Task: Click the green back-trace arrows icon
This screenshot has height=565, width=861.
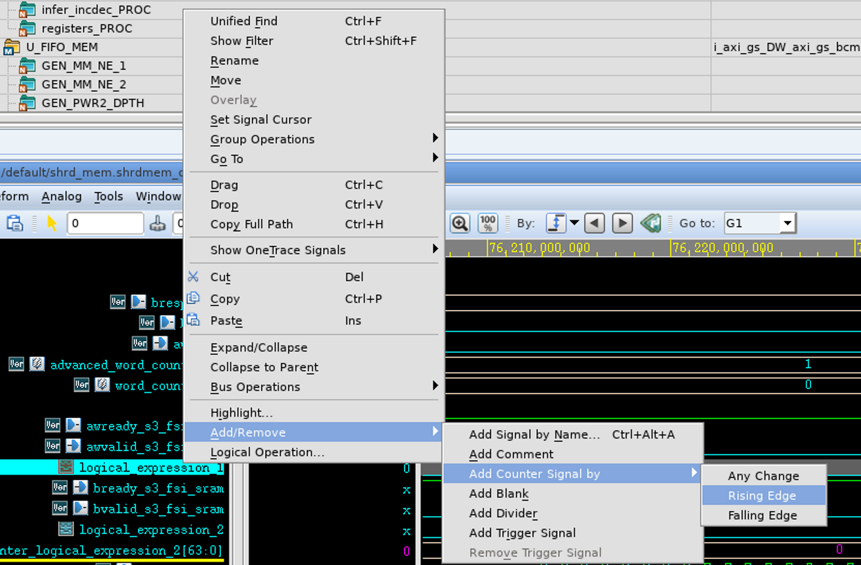Action: 650,223
